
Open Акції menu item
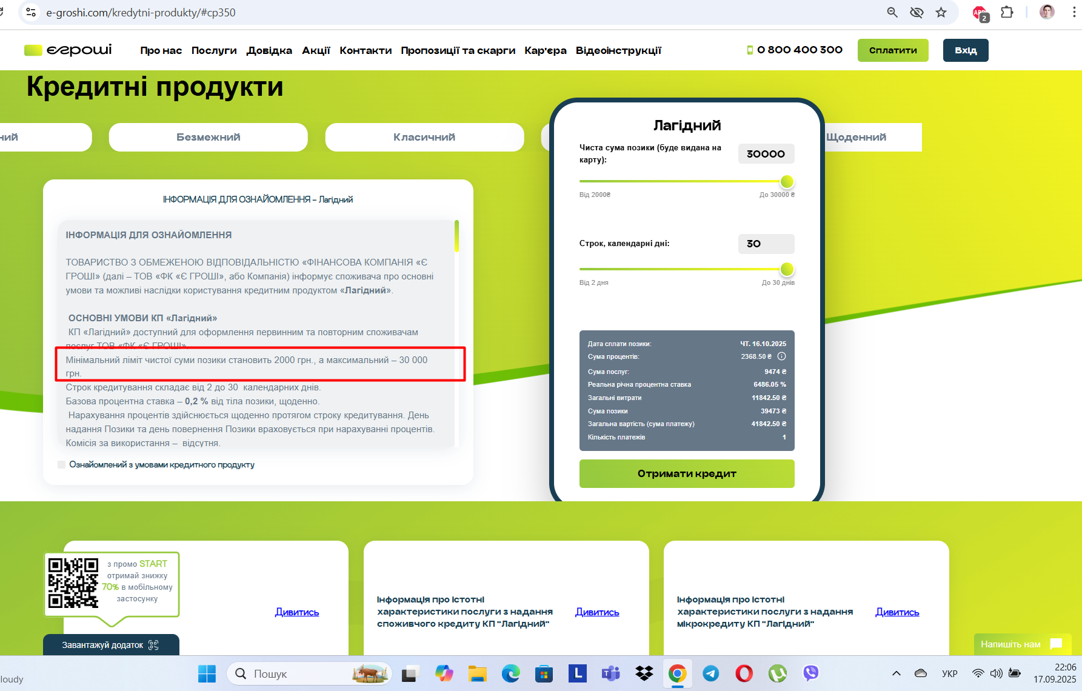(x=316, y=50)
